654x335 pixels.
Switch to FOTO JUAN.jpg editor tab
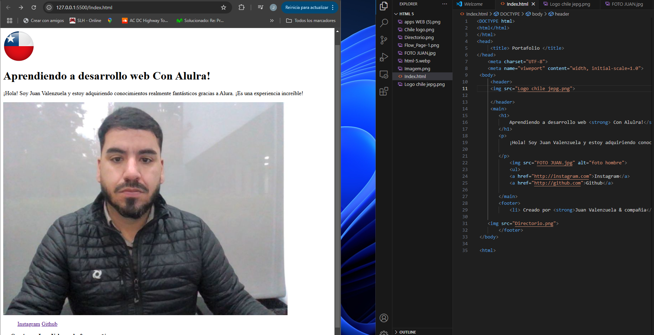coord(627,4)
